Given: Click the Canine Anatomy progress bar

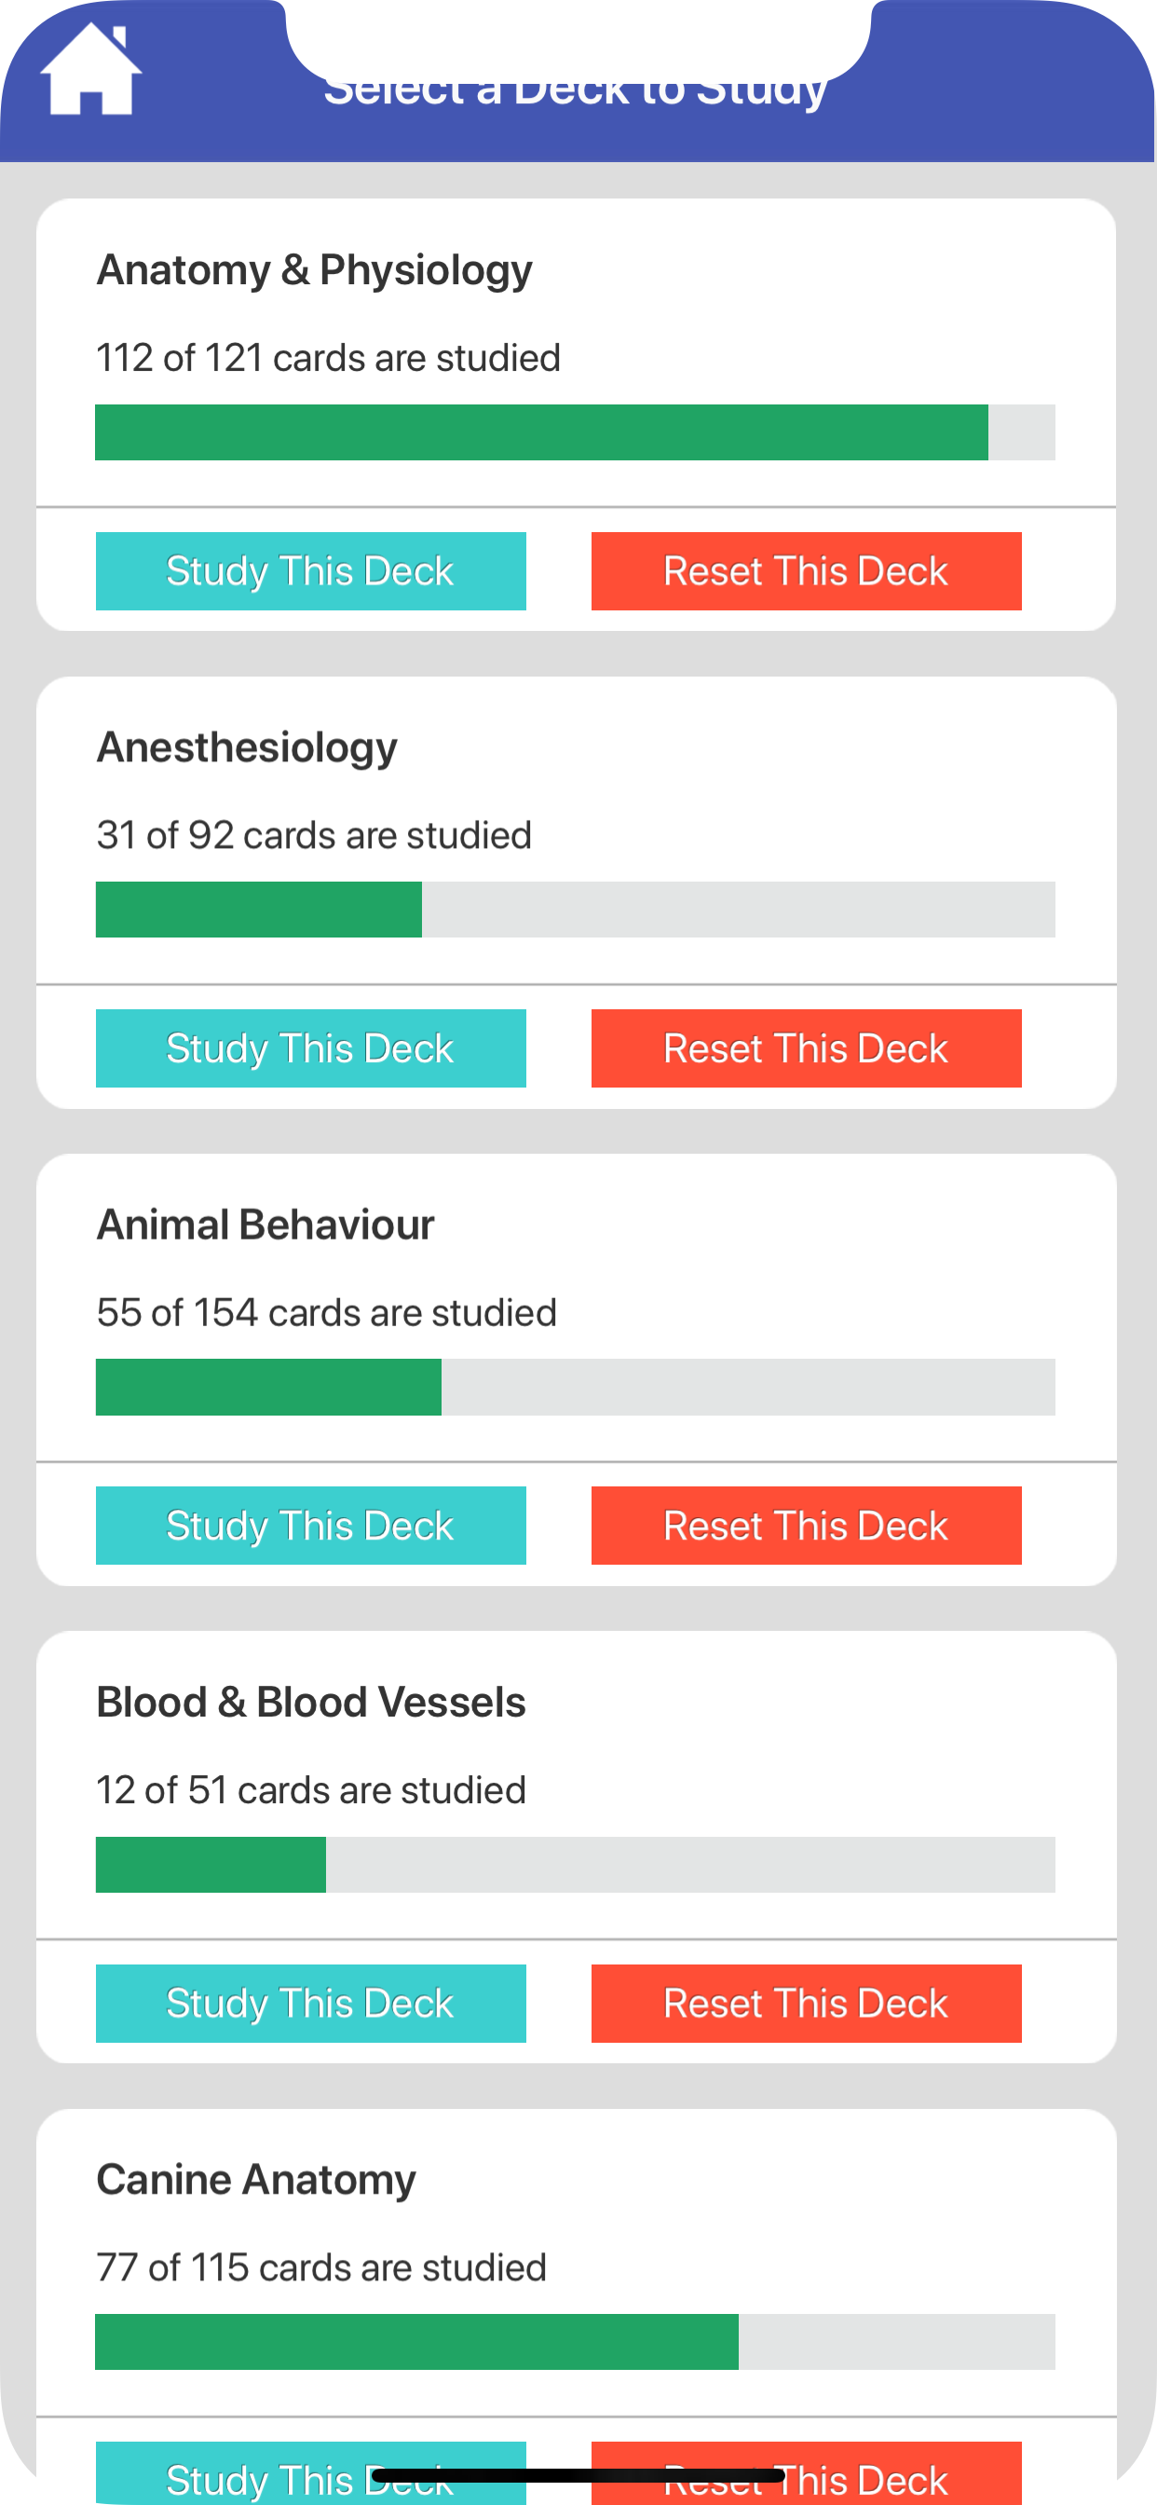Looking at the screenshot, I should point(575,2342).
